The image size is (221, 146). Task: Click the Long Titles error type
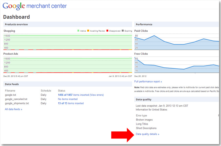pos(142,124)
